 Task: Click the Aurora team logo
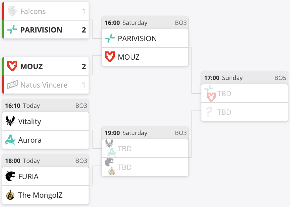(10, 140)
